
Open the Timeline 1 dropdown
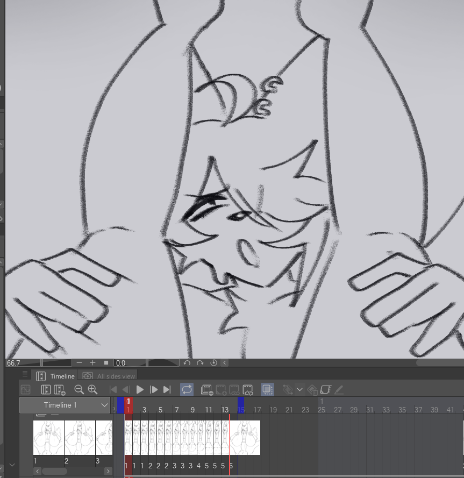65,405
